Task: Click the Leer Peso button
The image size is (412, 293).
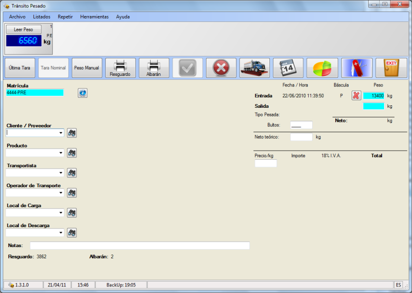Action: (x=23, y=29)
